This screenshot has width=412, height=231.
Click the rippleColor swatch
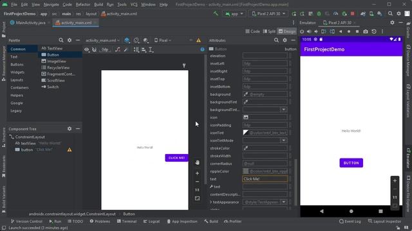(245, 171)
